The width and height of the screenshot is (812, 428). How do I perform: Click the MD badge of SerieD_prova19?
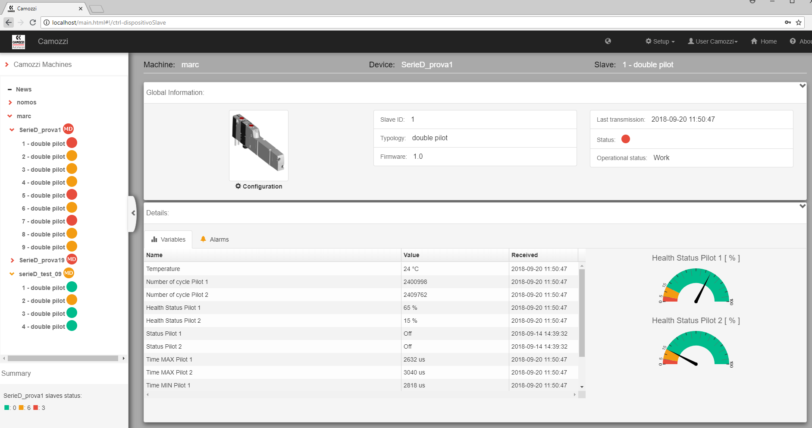pos(72,259)
